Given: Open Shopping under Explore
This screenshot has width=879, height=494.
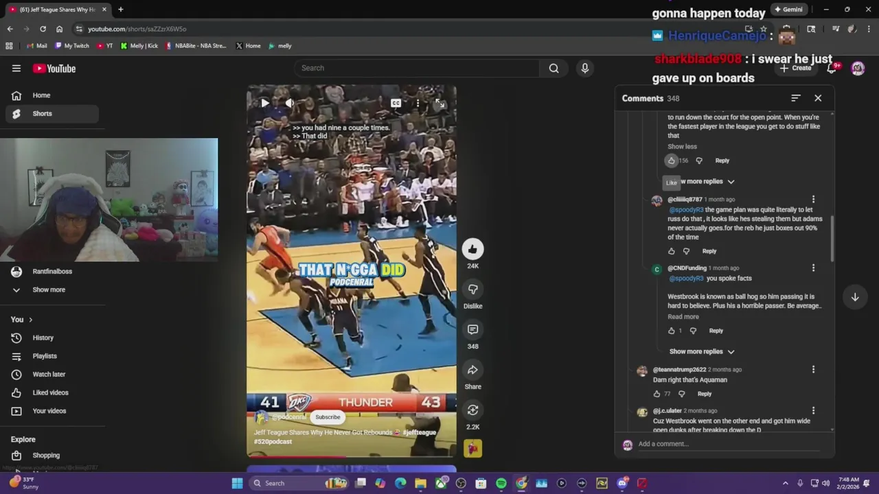Looking at the screenshot, I should coord(52,456).
